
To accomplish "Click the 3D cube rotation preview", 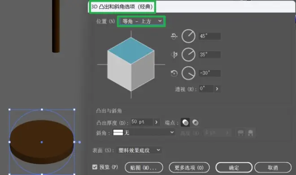I will (131, 64).
